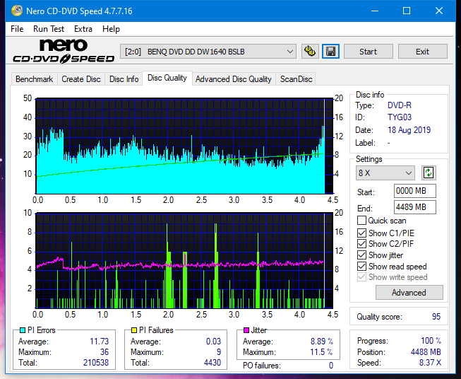Viewport: 461px width, 379px height.
Task: Click PI Failures maximum 9 value
Action: point(219,352)
